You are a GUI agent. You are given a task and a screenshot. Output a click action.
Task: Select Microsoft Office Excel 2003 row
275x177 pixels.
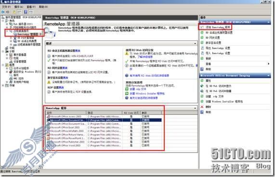click(104, 127)
